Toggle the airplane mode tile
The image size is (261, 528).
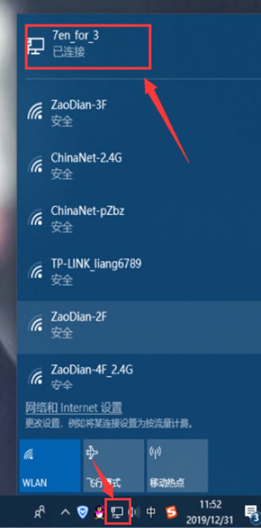pos(114,465)
